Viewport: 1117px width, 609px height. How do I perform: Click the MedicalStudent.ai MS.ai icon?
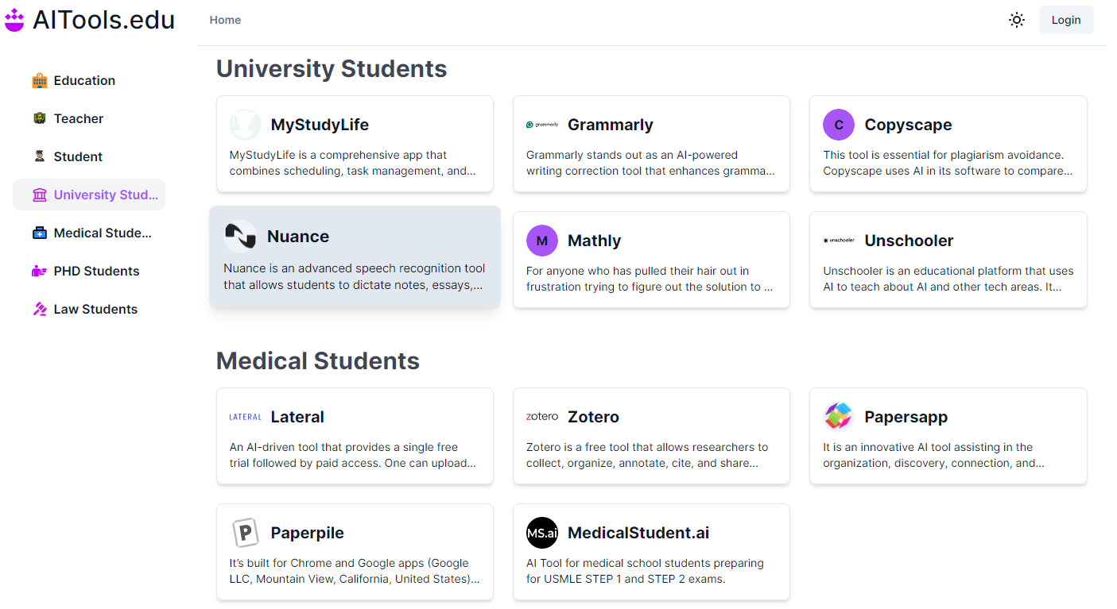pos(542,533)
